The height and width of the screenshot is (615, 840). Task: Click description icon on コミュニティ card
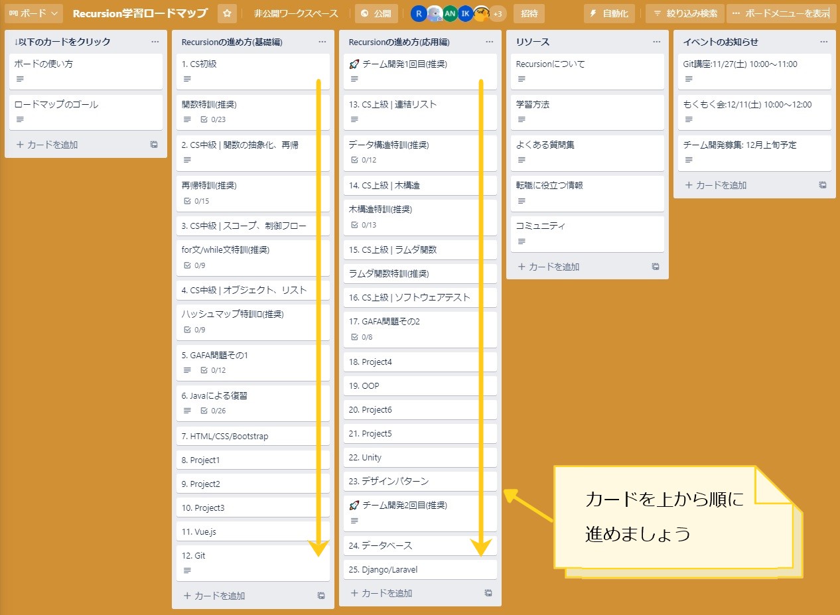click(x=522, y=241)
